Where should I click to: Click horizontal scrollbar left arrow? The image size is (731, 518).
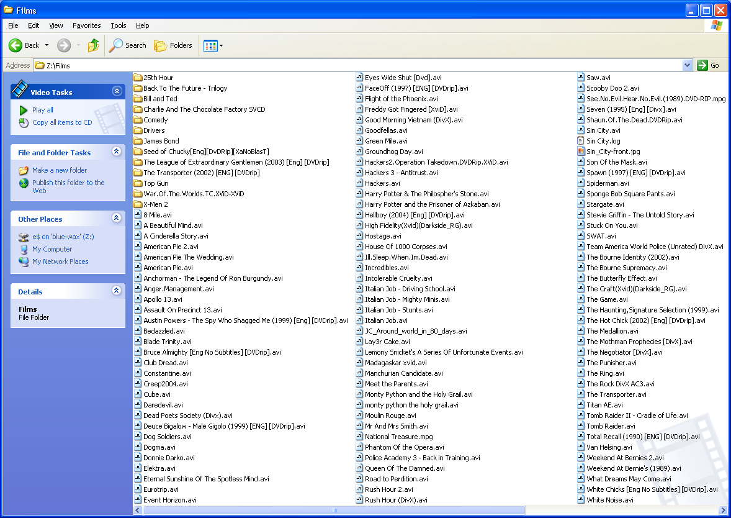pyautogui.click(x=138, y=510)
